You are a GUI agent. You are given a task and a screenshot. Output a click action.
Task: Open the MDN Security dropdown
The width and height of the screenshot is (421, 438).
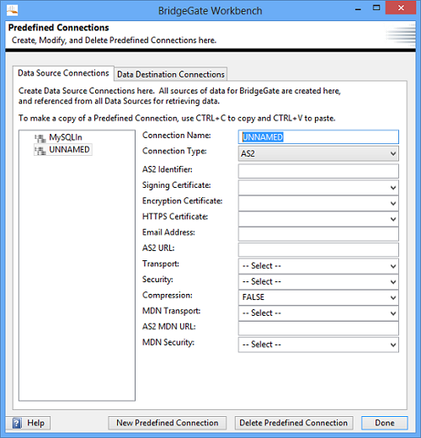(x=318, y=345)
